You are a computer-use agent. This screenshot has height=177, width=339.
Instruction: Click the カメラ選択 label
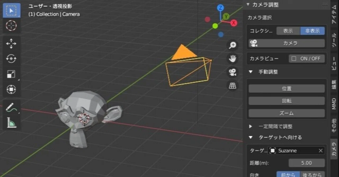(260, 18)
